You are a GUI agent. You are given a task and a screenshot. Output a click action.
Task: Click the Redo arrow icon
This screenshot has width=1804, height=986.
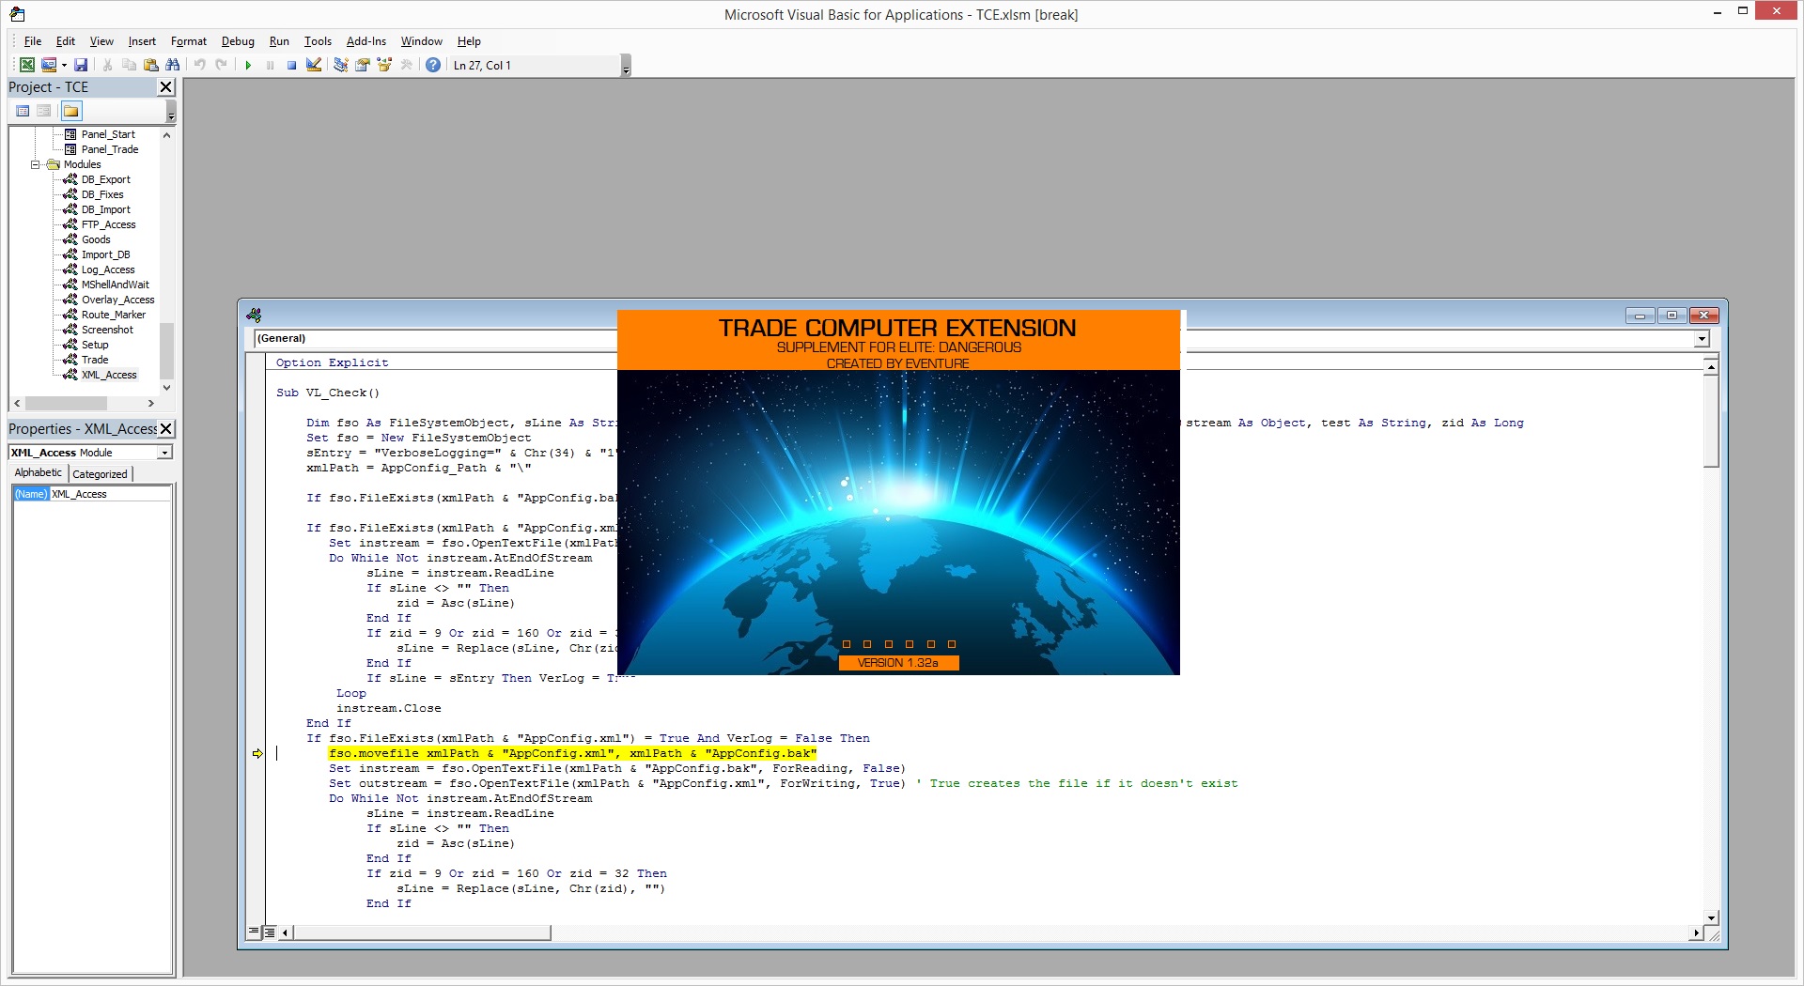[222, 65]
